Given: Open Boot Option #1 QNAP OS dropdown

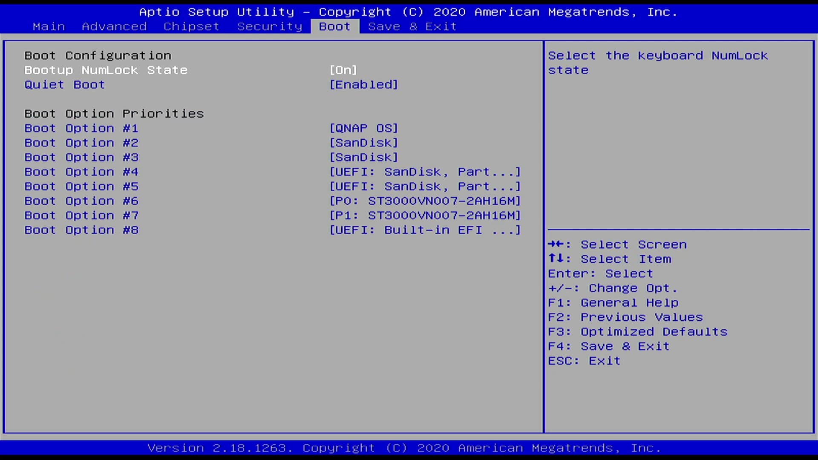Looking at the screenshot, I should tap(364, 128).
